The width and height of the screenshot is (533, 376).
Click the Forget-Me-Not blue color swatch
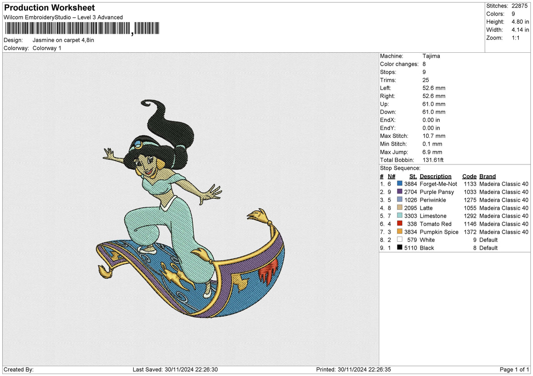coord(400,184)
